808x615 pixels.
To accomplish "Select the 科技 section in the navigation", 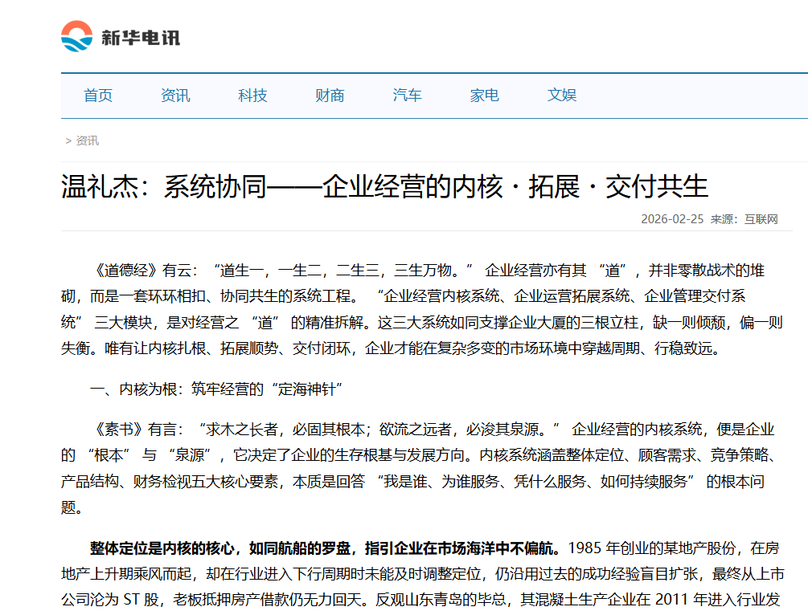I will [252, 95].
